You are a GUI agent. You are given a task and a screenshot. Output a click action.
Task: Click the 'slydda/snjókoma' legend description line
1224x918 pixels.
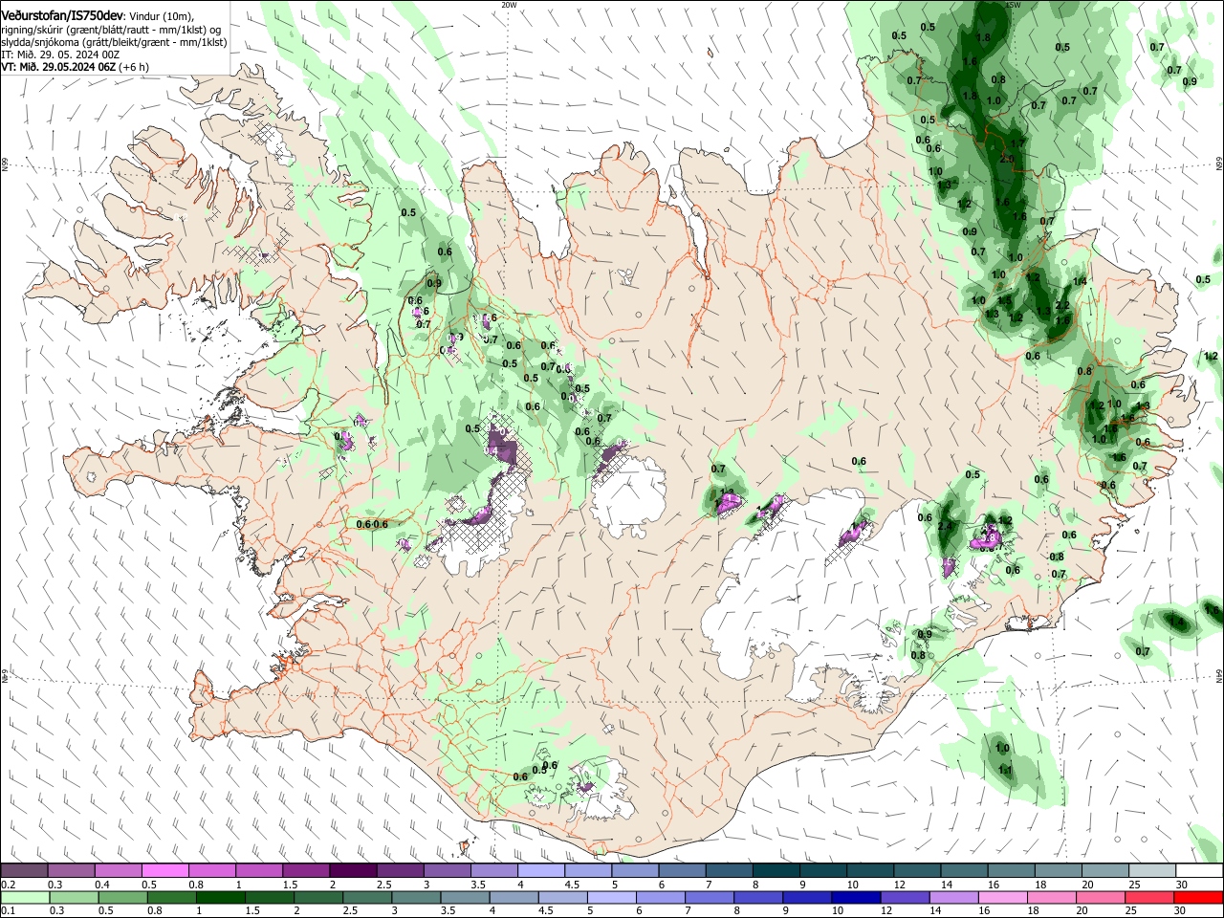[x=114, y=43]
